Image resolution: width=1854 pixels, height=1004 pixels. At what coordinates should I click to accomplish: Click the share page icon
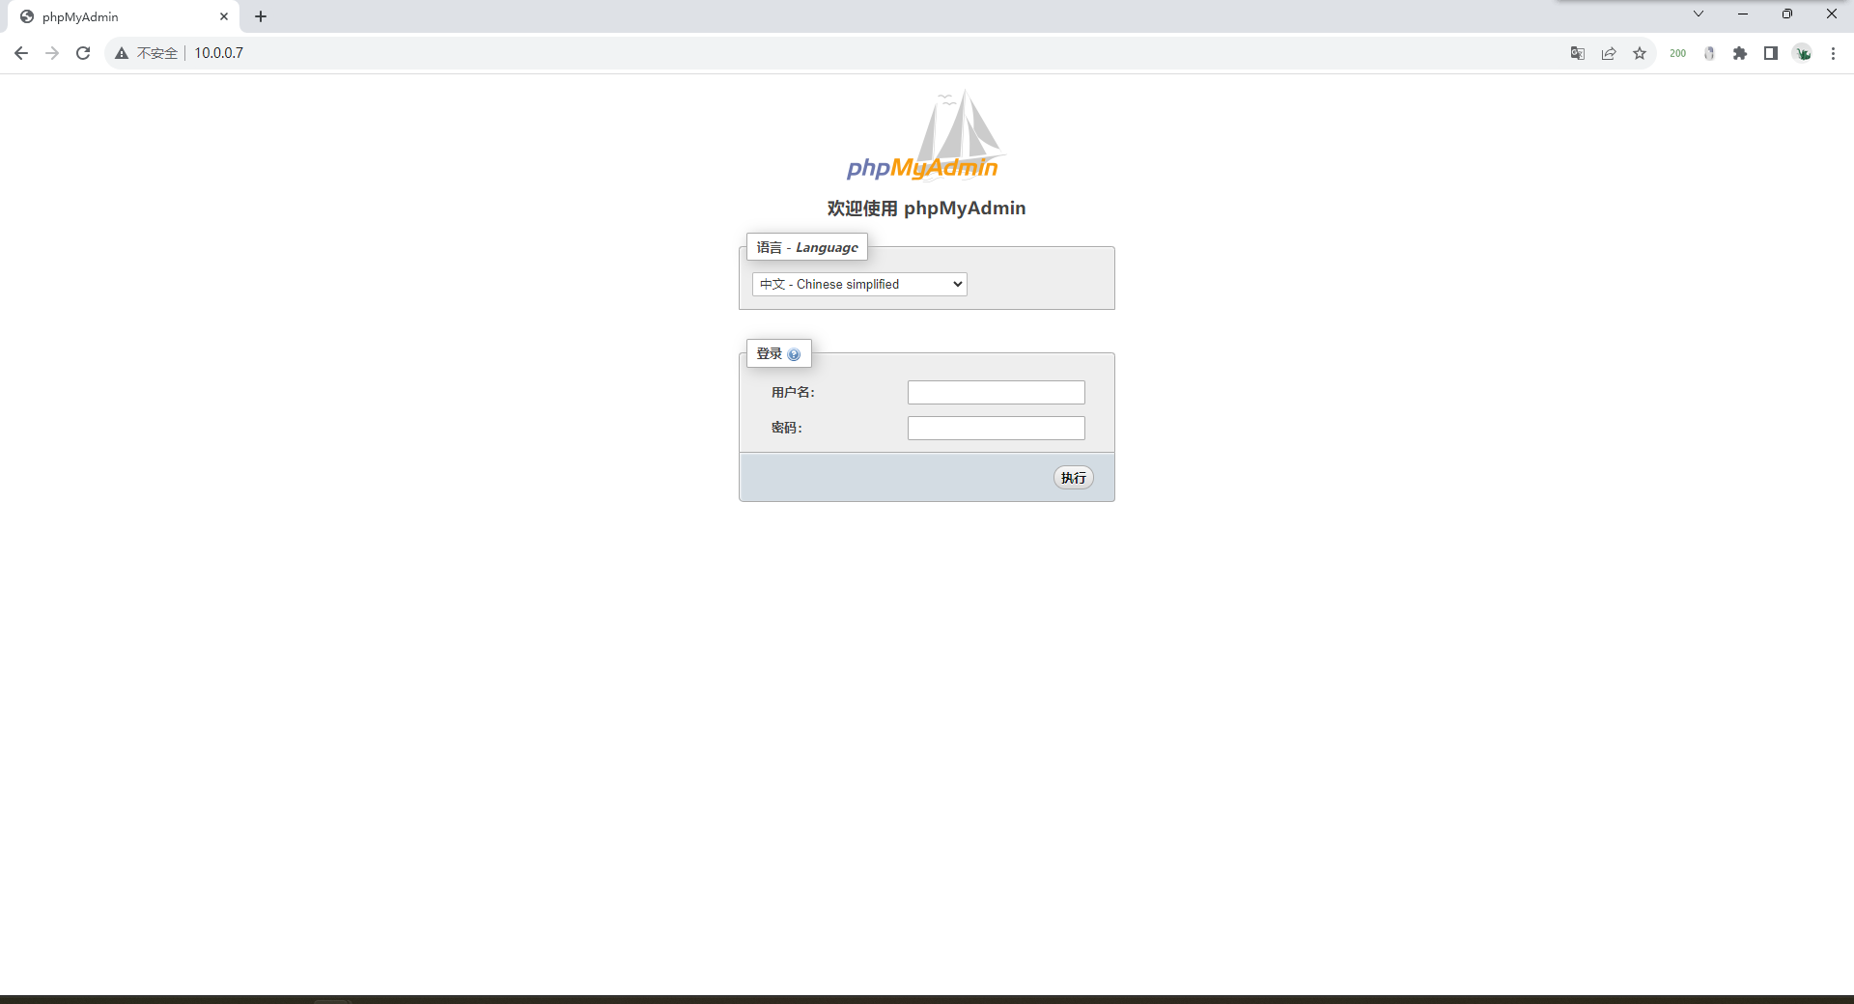(x=1609, y=53)
